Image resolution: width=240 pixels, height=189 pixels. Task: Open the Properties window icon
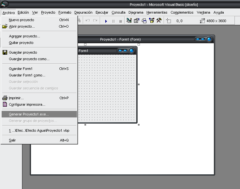pyautogui.click(x=137, y=20)
